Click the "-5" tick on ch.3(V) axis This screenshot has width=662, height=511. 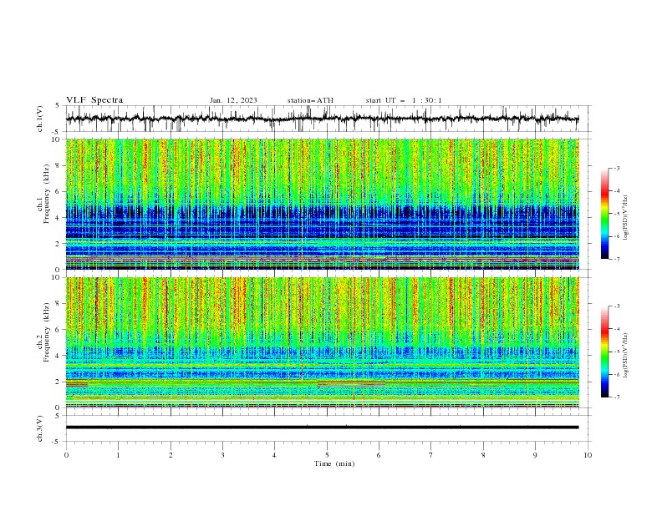(x=57, y=442)
